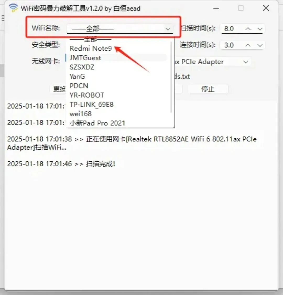Click the 停止 stop button
283x295 pixels.
click(x=208, y=89)
